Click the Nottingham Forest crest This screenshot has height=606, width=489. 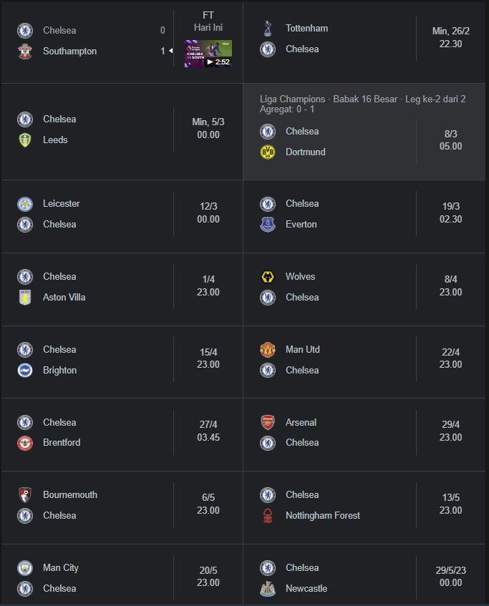click(x=267, y=516)
